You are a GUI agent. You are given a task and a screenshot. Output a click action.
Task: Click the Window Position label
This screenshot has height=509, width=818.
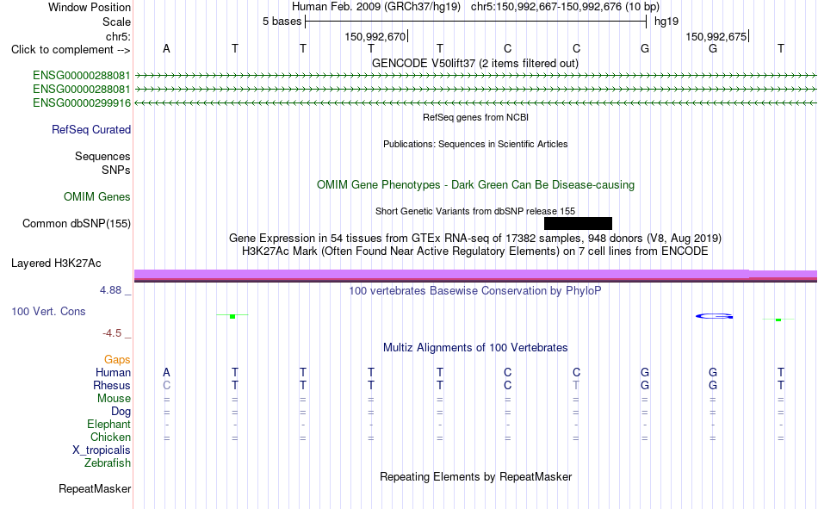coord(90,7)
